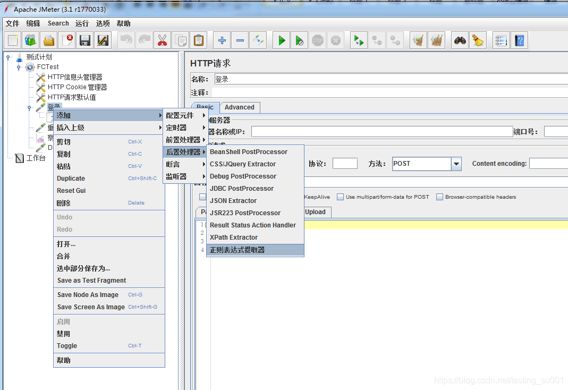568x390 pixels.
Task: Click the Save floppy disk icon
Action: click(85, 40)
